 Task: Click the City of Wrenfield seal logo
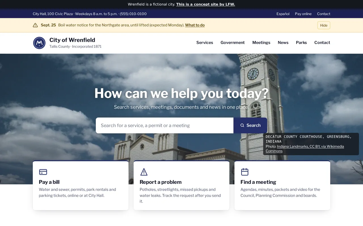coord(39,43)
